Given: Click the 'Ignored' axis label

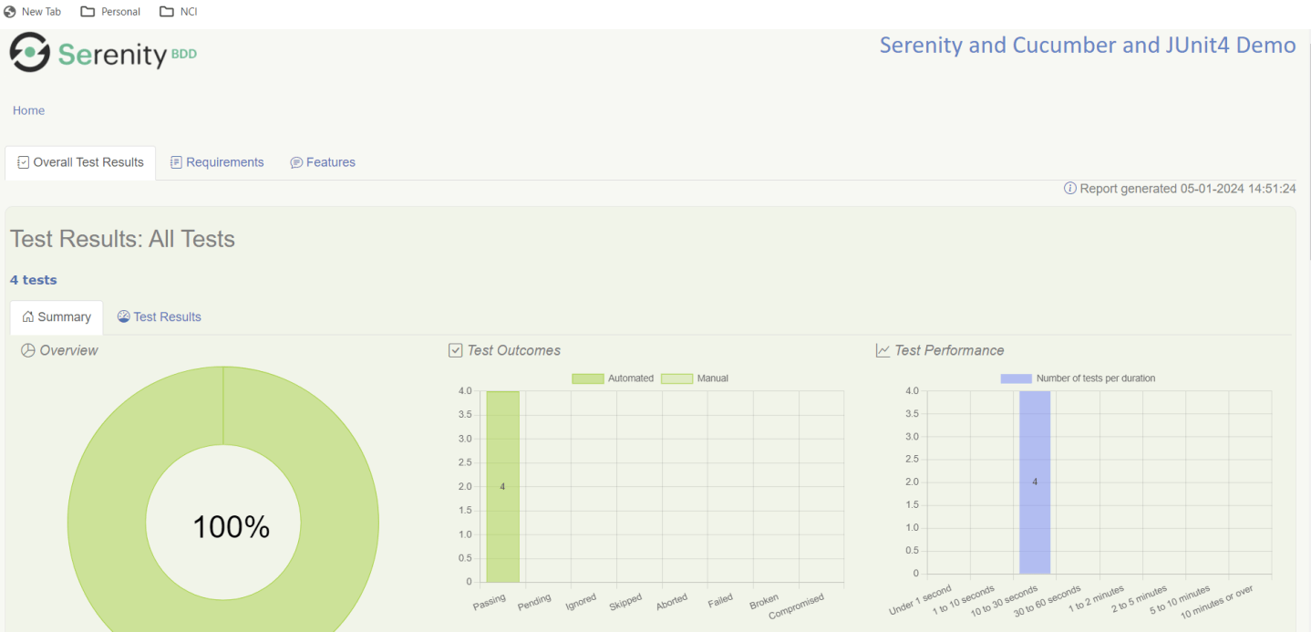Looking at the screenshot, I should [580, 604].
